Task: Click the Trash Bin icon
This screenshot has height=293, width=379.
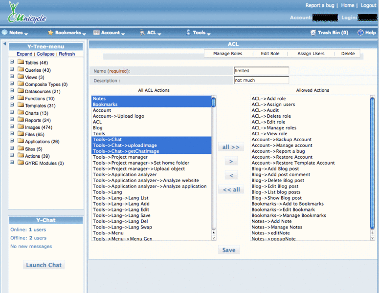Action: pos(313,33)
